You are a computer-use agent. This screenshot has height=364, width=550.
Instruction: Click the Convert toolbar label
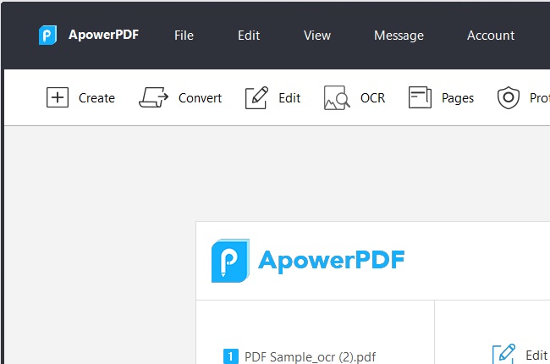tap(200, 98)
